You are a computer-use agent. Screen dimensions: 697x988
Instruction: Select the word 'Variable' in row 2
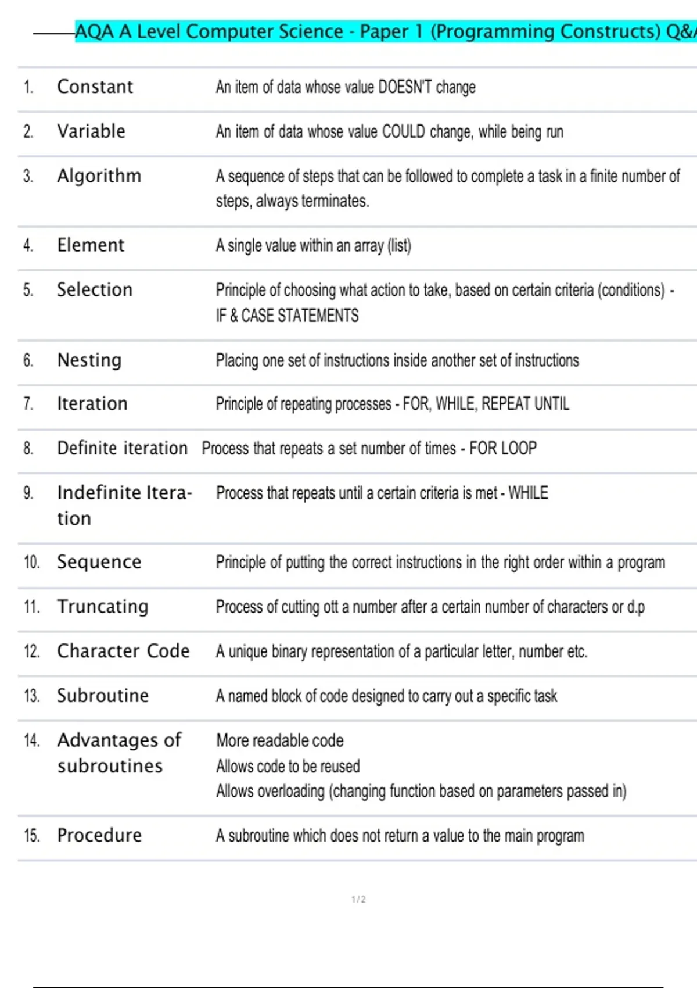tap(91, 132)
